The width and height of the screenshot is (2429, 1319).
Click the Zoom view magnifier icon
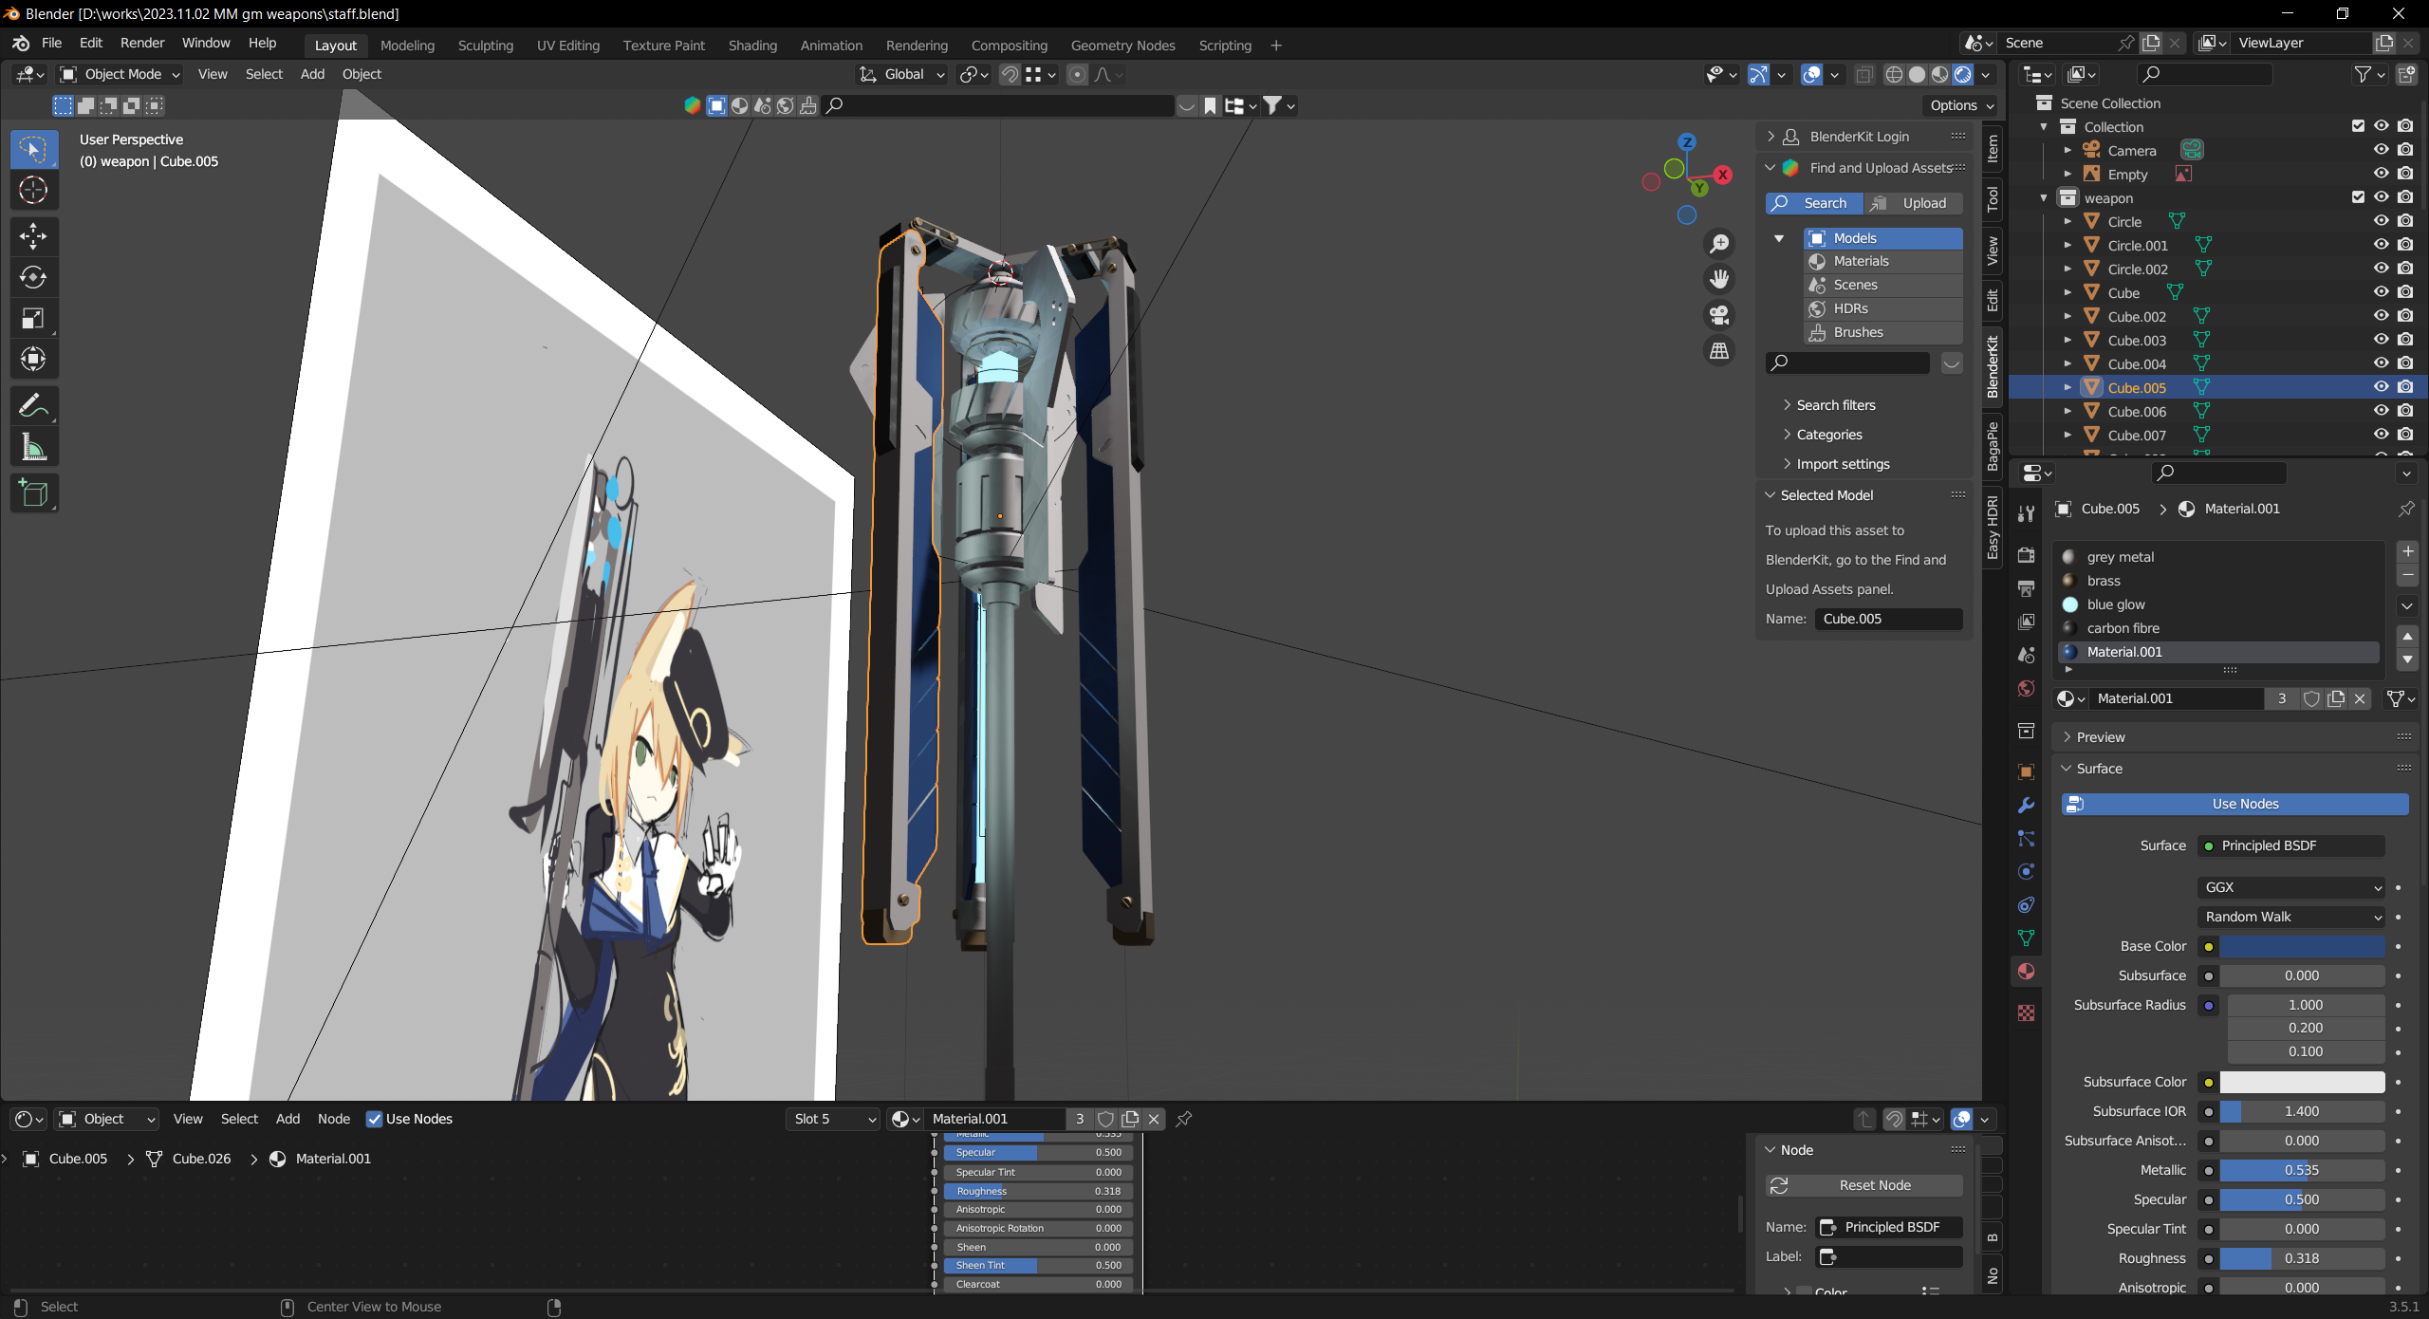[x=1719, y=244]
